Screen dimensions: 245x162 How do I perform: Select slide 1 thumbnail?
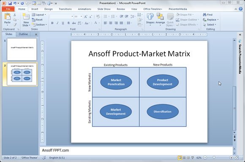22,49
